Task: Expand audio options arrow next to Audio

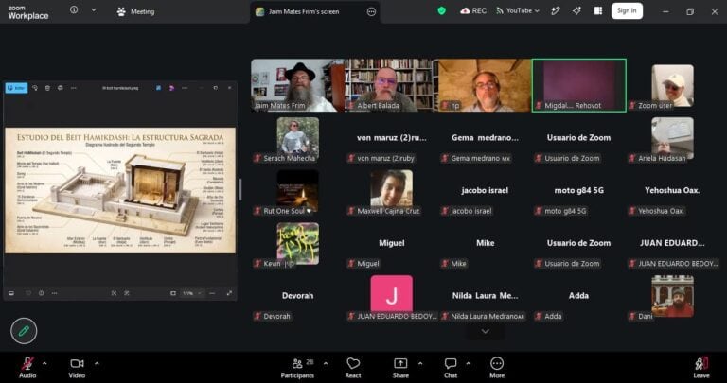Action: [44, 363]
